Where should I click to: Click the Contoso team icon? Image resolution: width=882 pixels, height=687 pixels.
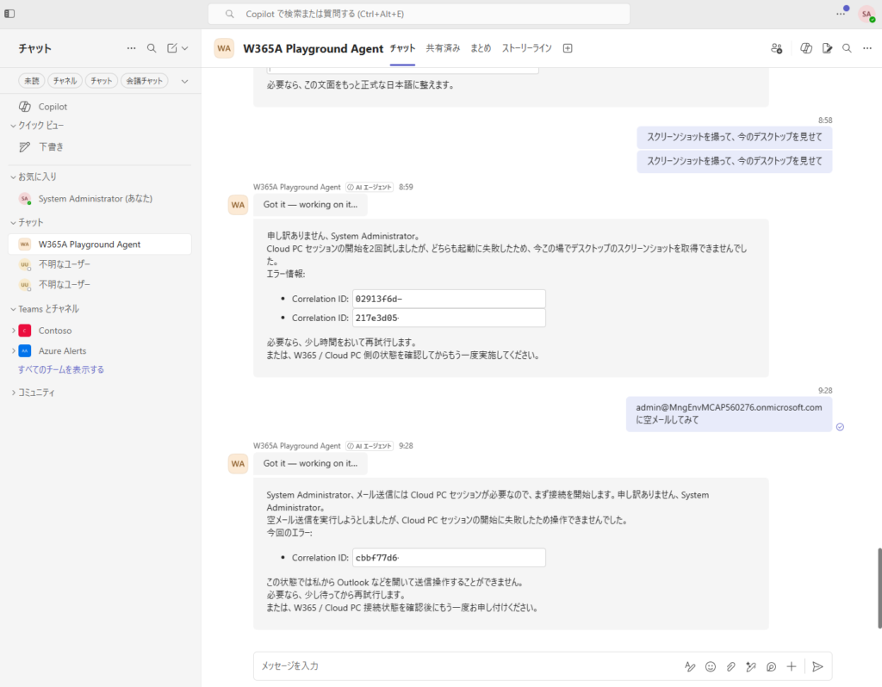pyautogui.click(x=25, y=331)
